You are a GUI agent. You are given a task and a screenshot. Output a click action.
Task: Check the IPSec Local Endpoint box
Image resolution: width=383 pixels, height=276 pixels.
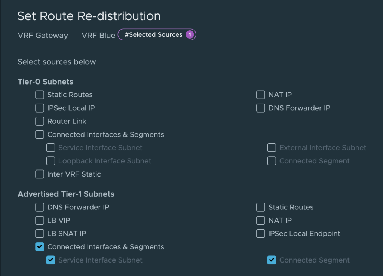click(x=261, y=234)
